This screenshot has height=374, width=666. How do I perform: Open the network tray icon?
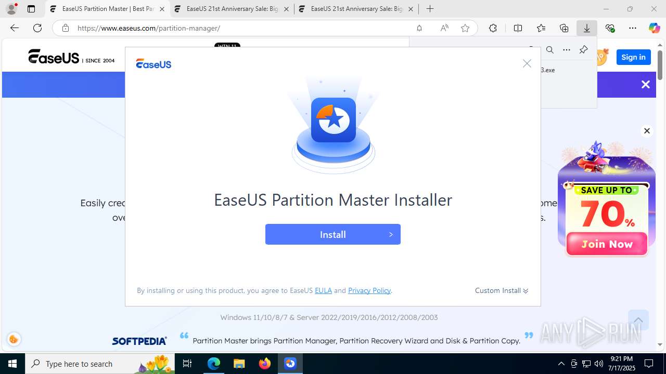pyautogui.click(x=586, y=364)
